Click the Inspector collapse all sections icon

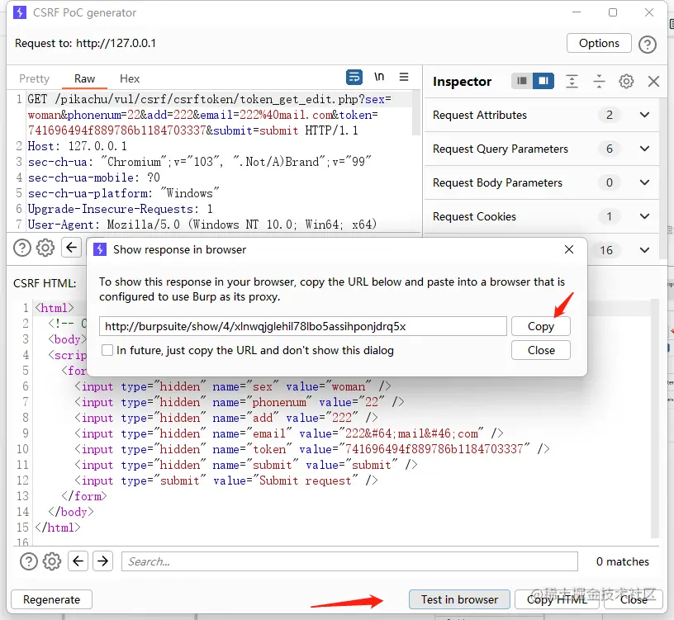tap(599, 81)
